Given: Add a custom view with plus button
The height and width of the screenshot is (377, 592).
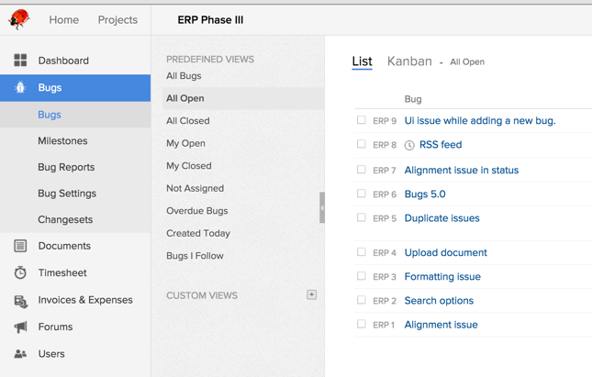Looking at the screenshot, I should click(312, 294).
